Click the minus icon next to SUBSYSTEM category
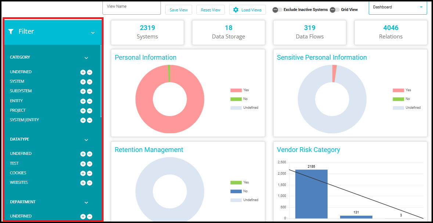The width and height of the screenshot is (433, 223). [x=90, y=91]
